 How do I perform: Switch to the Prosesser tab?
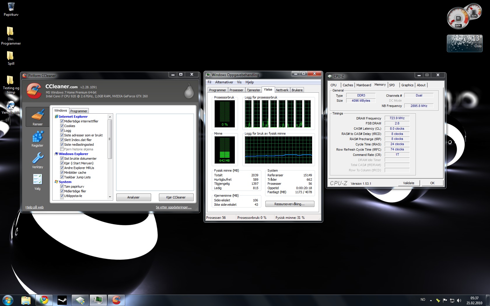click(x=236, y=90)
